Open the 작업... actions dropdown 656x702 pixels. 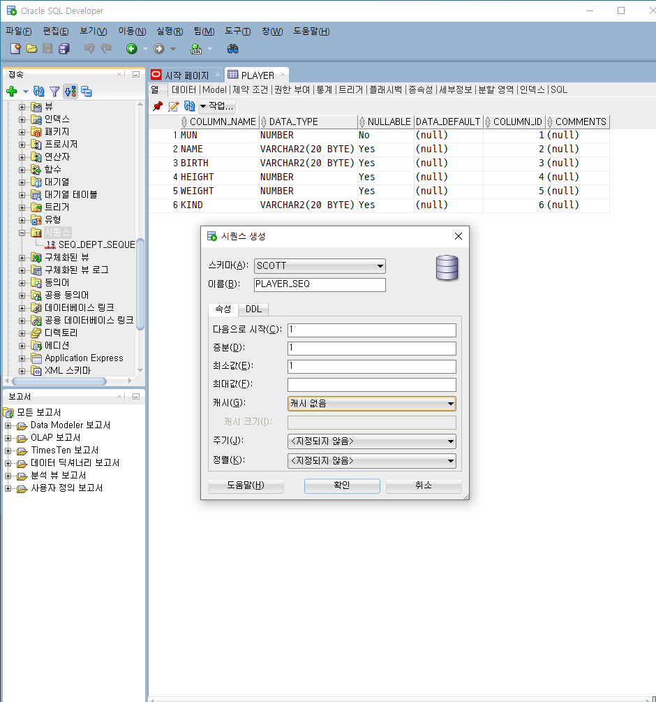[217, 106]
